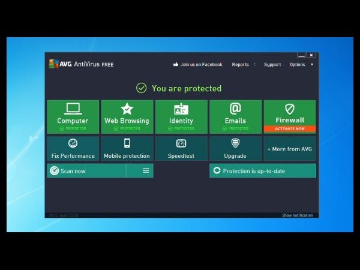The image size is (360, 270).
Task: Start a scan with Scan now
Action: pos(86,171)
